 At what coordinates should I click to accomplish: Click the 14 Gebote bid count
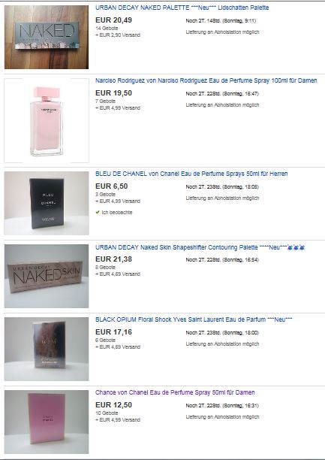pos(107,29)
